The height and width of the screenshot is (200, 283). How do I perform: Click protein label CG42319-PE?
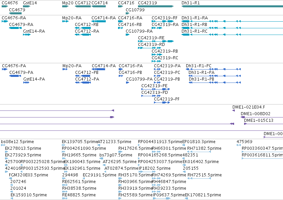tap(154, 86)
